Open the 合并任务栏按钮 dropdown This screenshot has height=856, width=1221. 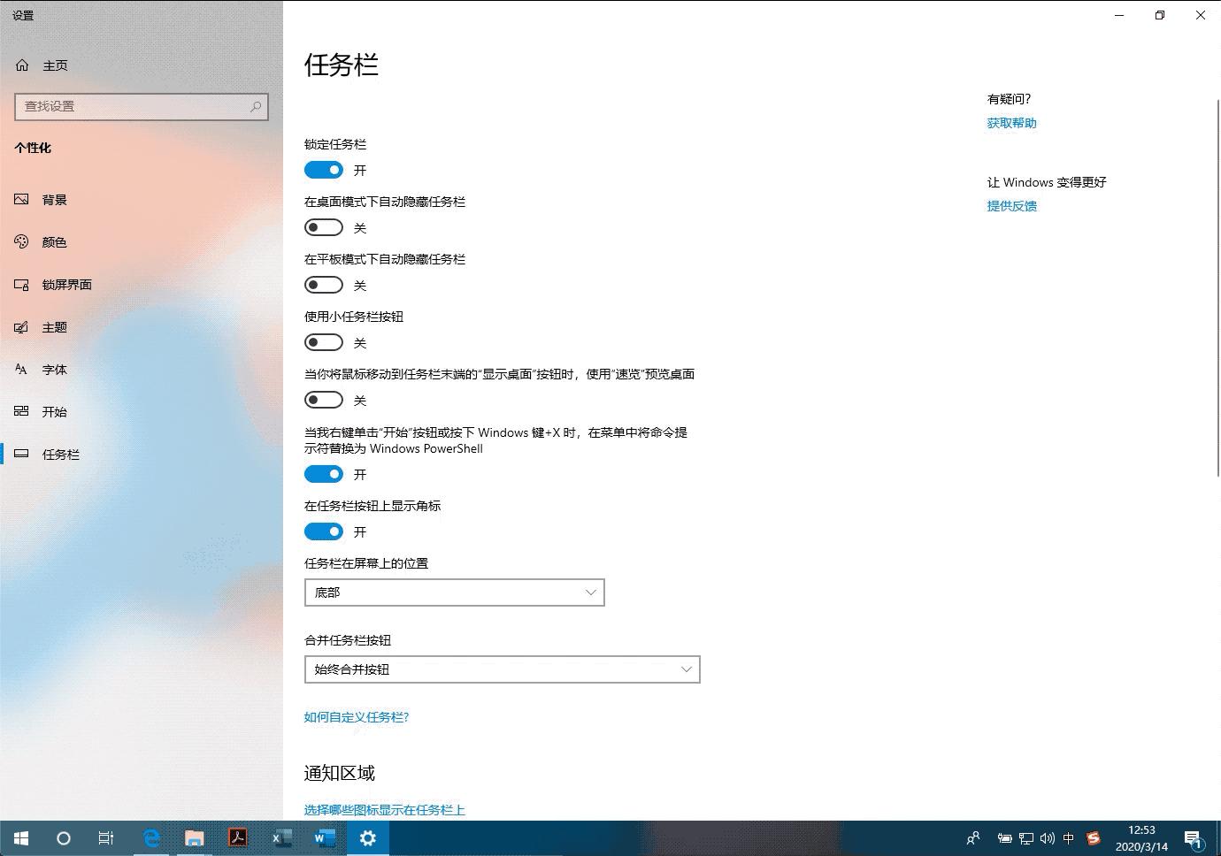[x=502, y=669]
